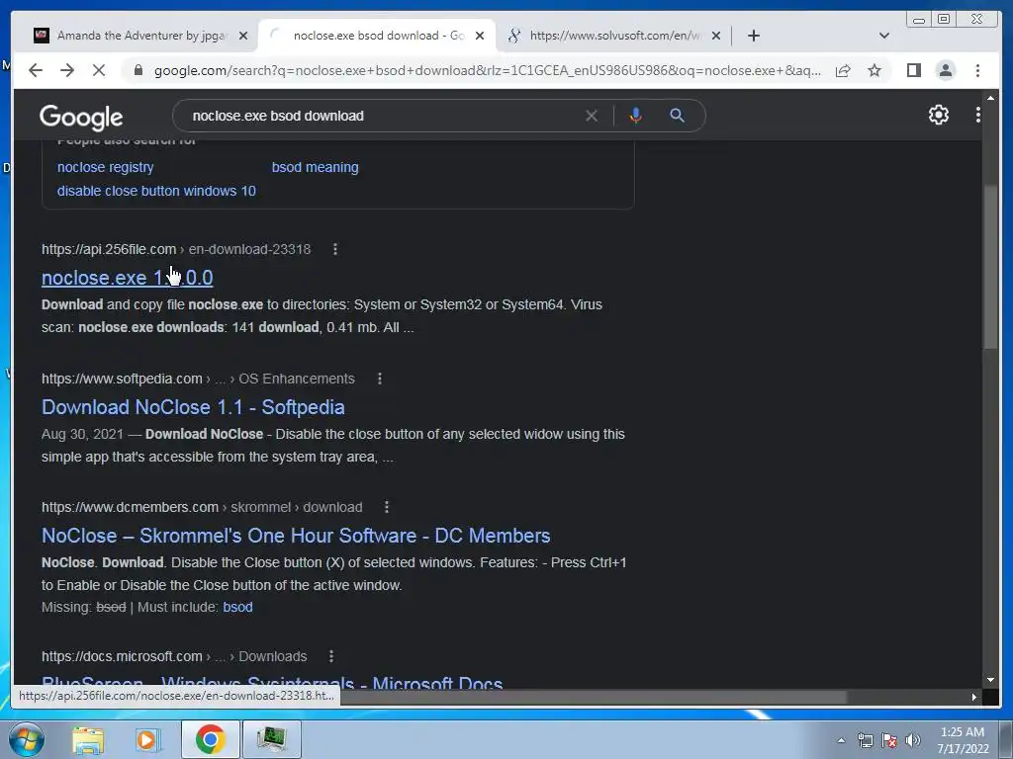Open a new tab
This screenshot has height=759, width=1013.
click(753, 36)
